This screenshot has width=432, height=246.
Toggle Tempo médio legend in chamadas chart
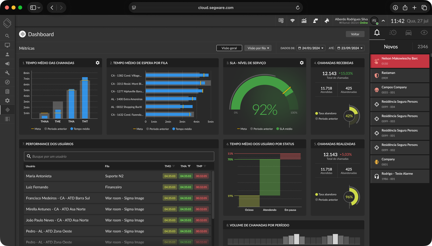[x=80, y=129]
